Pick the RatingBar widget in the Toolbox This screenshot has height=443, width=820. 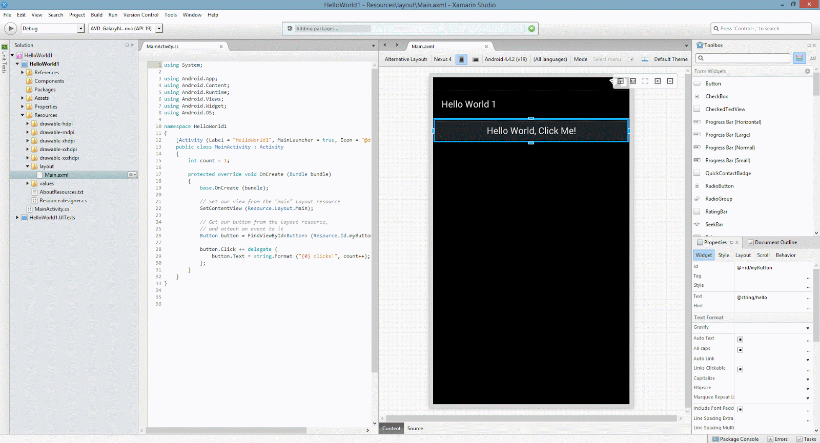tap(716, 212)
